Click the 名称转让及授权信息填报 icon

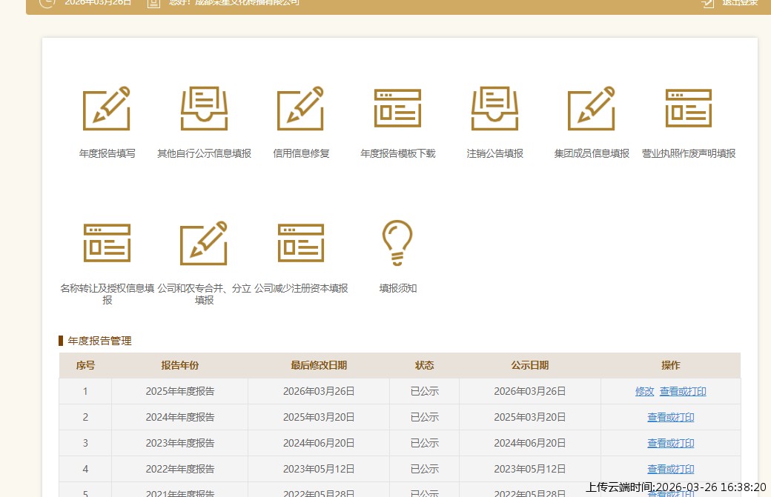pos(107,243)
